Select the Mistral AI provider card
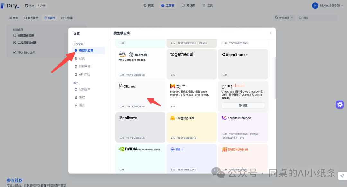This screenshot has width=347, height=187. click(x=191, y=96)
